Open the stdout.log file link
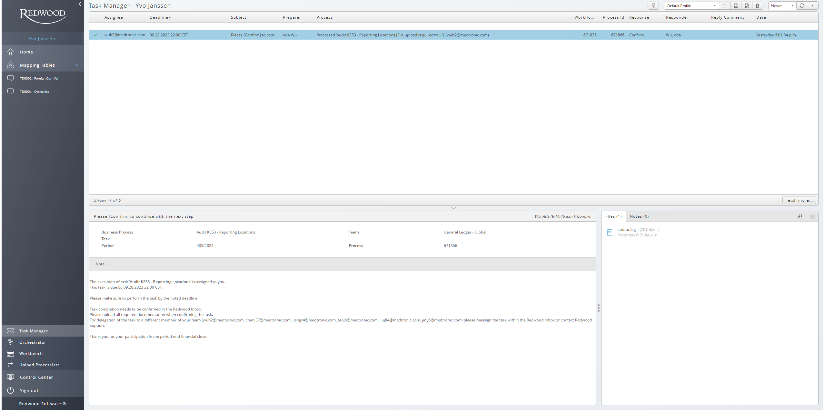Screen dimensions: 825x410 click(627, 230)
